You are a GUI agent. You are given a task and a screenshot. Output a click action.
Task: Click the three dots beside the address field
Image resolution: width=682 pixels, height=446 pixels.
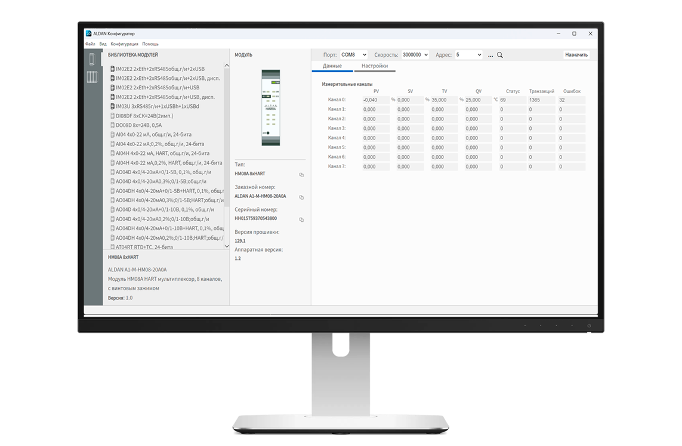point(490,55)
